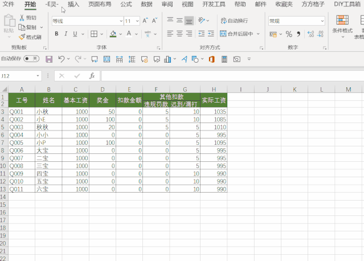Click the cell showing 1095
Image resolution: width=364 pixels, height=261 pixels.
pyautogui.click(x=214, y=142)
